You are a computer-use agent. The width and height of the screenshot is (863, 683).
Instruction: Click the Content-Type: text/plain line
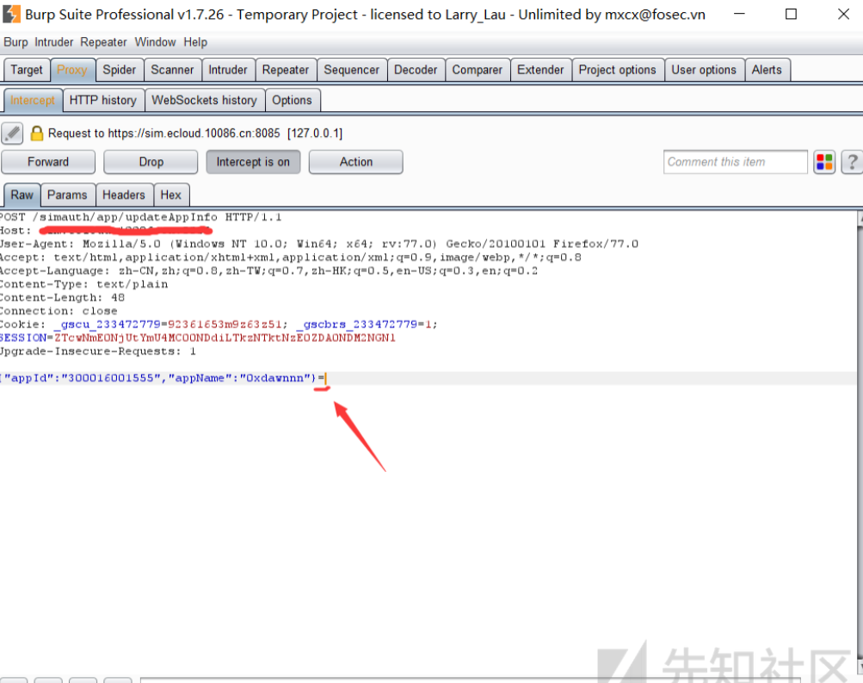pyautogui.click(x=83, y=284)
